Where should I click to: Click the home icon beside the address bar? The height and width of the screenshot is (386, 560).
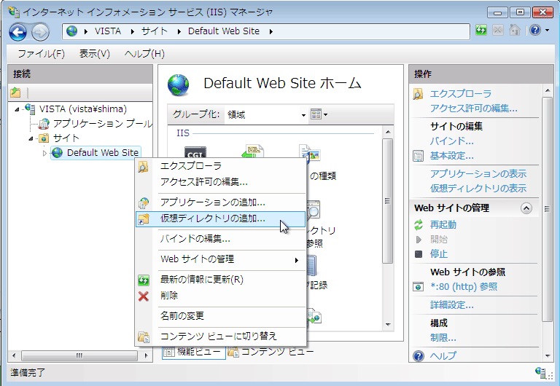pos(515,31)
